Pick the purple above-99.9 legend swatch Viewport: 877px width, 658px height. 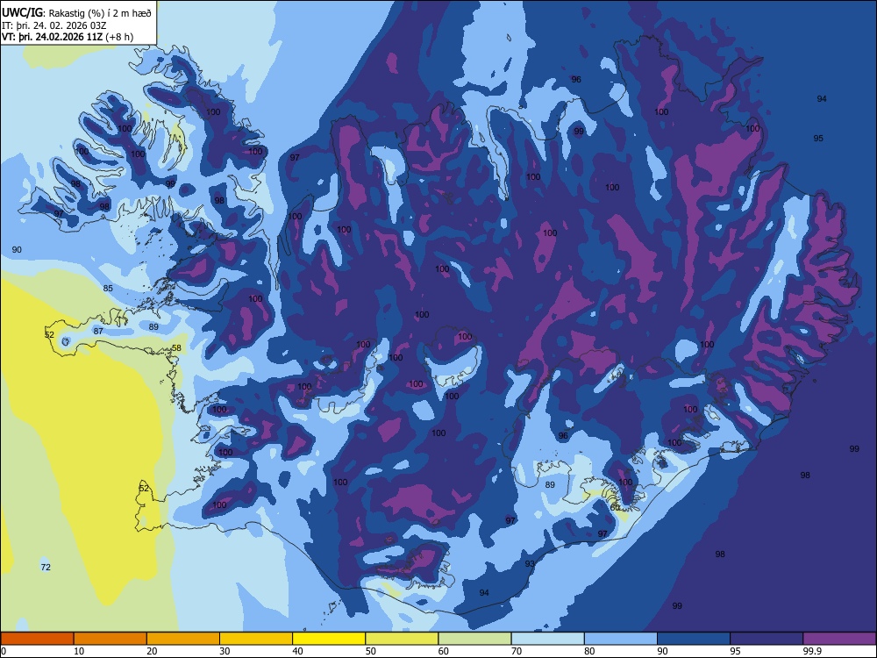(839, 639)
